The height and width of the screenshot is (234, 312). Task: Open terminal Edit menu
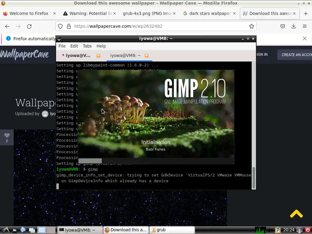(x=74, y=46)
